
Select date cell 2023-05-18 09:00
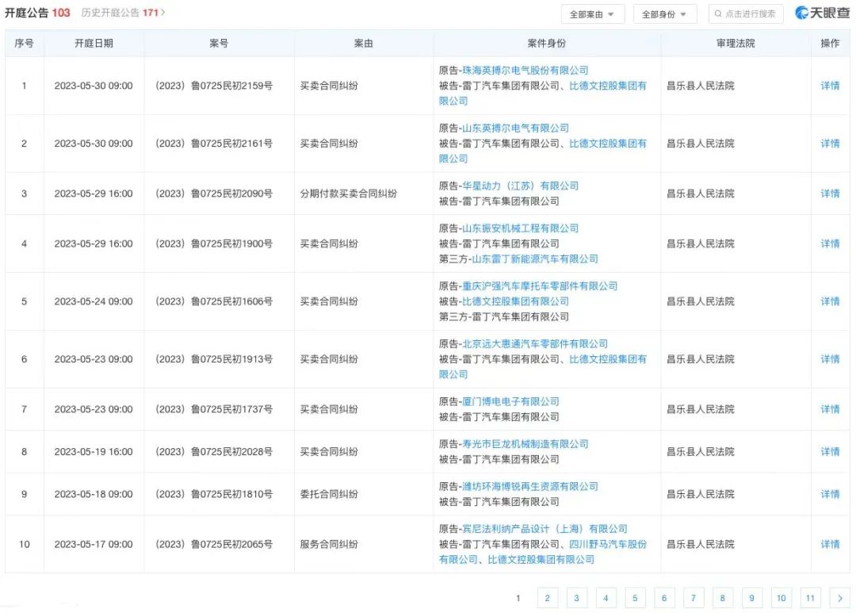tap(94, 494)
